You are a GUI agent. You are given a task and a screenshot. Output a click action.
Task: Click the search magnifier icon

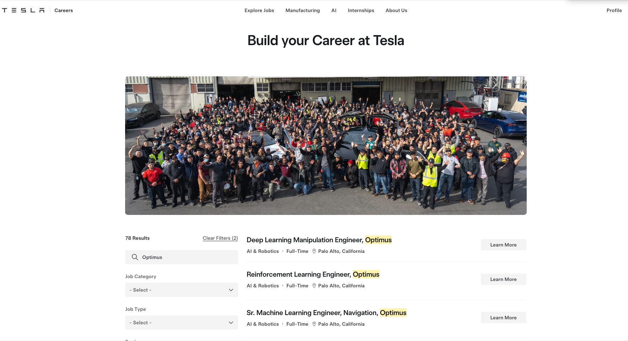(135, 257)
